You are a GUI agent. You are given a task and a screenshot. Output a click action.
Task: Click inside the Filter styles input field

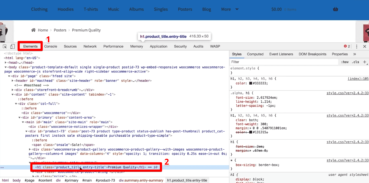[271, 62]
